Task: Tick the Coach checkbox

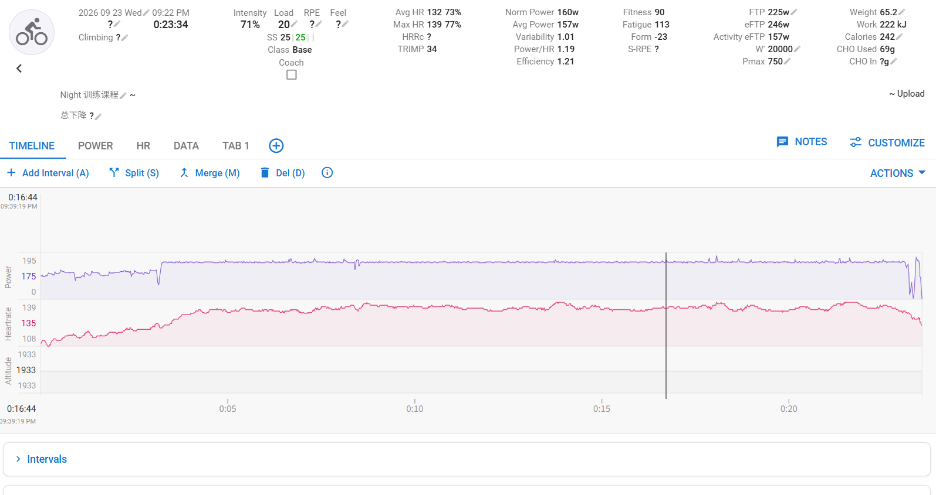Action: tap(292, 75)
